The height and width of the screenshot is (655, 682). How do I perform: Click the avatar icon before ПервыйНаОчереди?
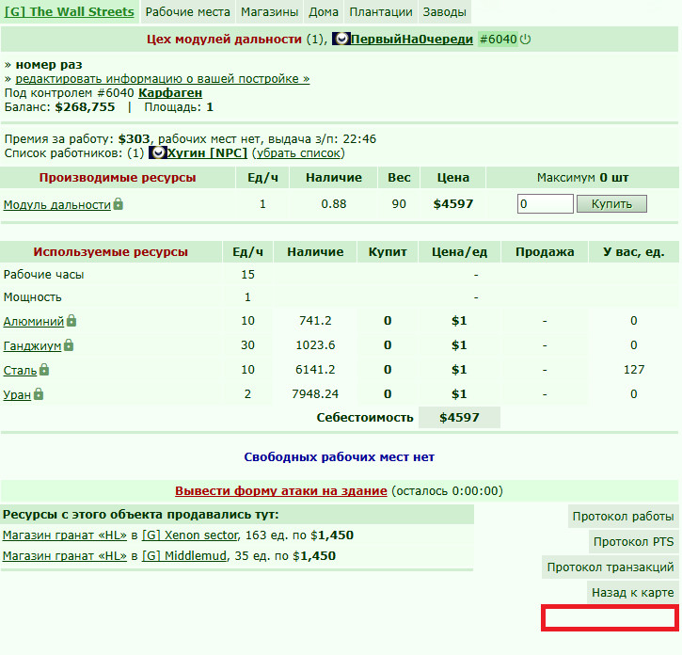click(x=341, y=40)
